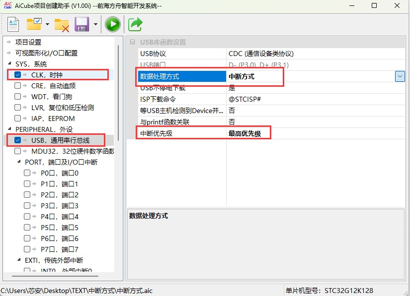The height and width of the screenshot is (296, 410).
Task: Maximize the AiCube window
Action: coord(374,5)
